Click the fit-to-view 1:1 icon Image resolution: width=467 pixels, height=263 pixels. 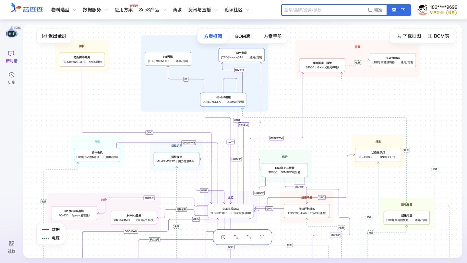pyautogui.click(x=262, y=237)
